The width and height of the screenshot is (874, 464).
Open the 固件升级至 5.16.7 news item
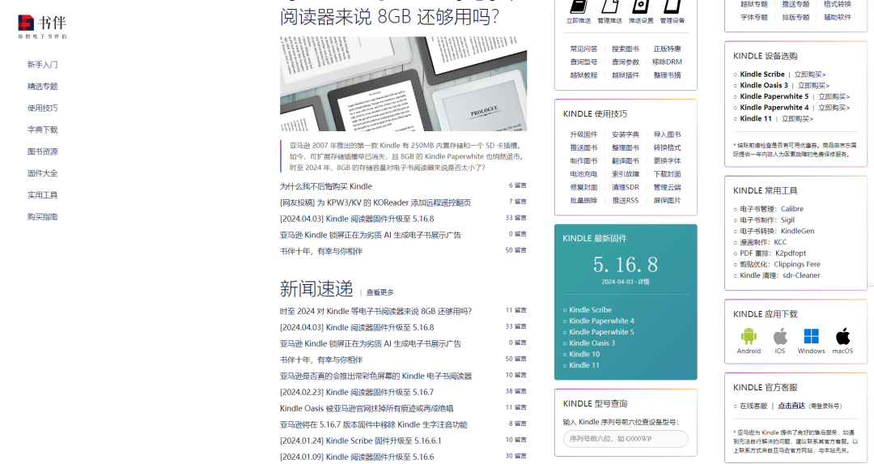[357, 392]
